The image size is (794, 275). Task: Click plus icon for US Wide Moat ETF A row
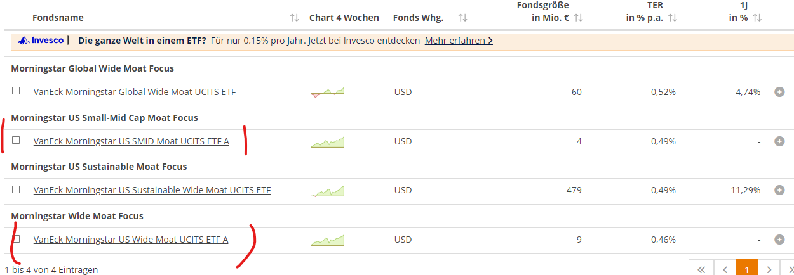[x=779, y=240]
